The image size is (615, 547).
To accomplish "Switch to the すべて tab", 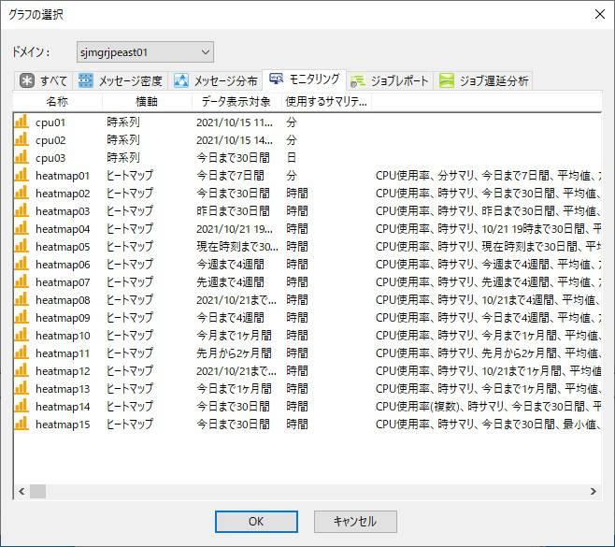I will coord(44,80).
